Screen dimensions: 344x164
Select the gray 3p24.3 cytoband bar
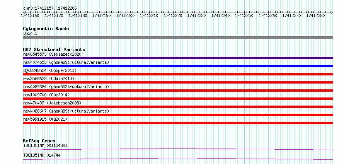[178, 38]
